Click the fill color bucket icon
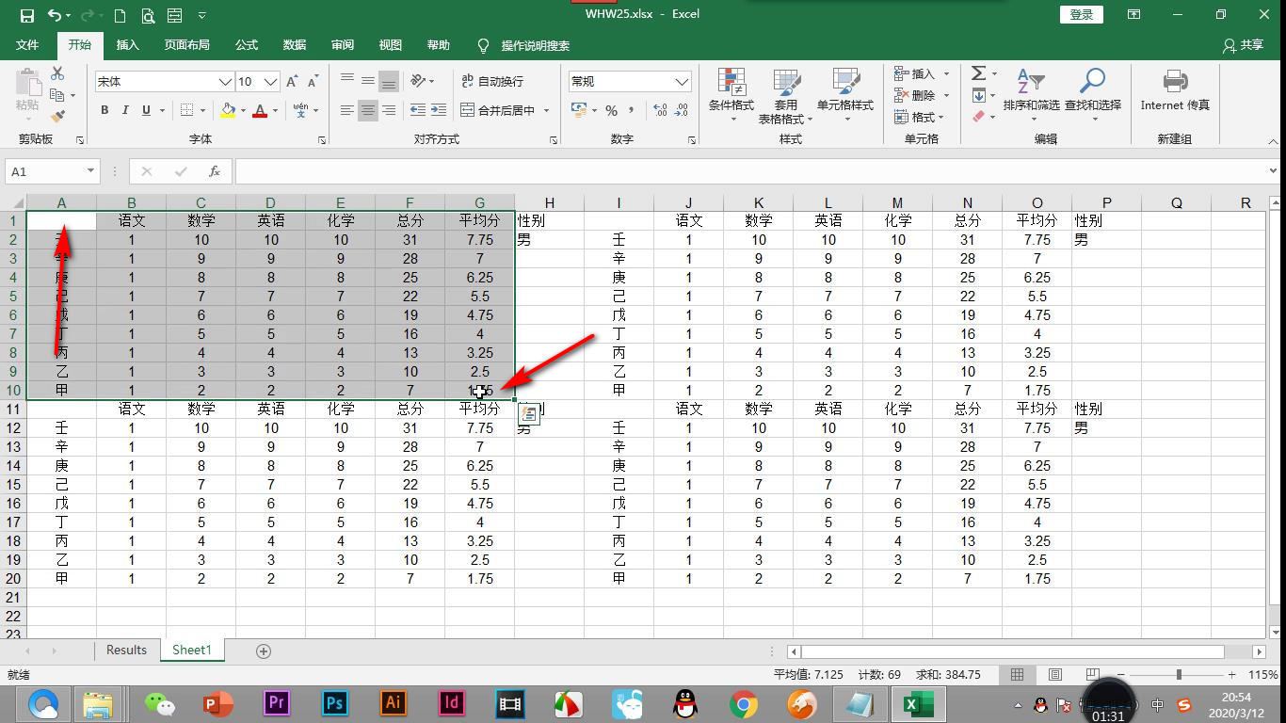The height and width of the screenshot is (723, 1286). click(228, 110)
